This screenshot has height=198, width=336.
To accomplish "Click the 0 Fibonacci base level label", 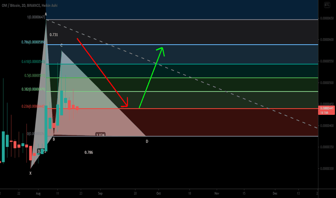I will (35, 134).
